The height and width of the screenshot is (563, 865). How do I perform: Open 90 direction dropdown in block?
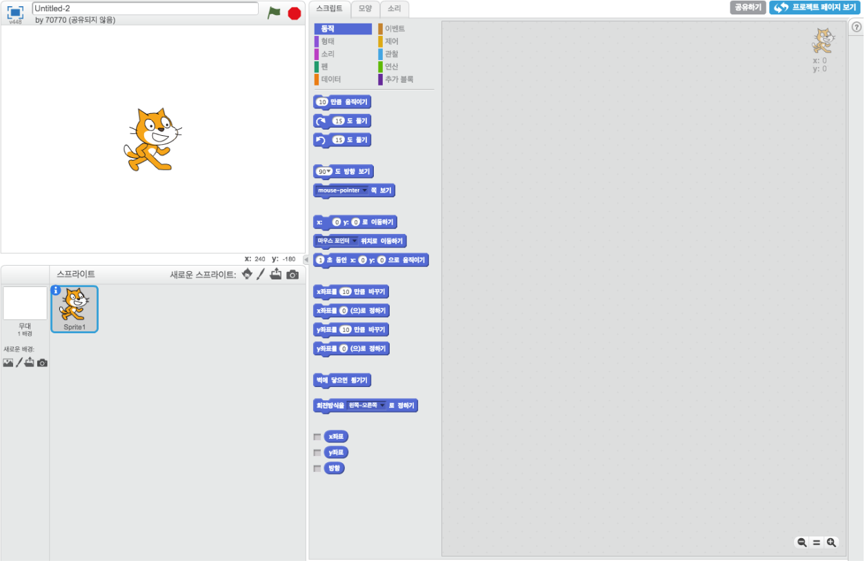click(329, 171)
